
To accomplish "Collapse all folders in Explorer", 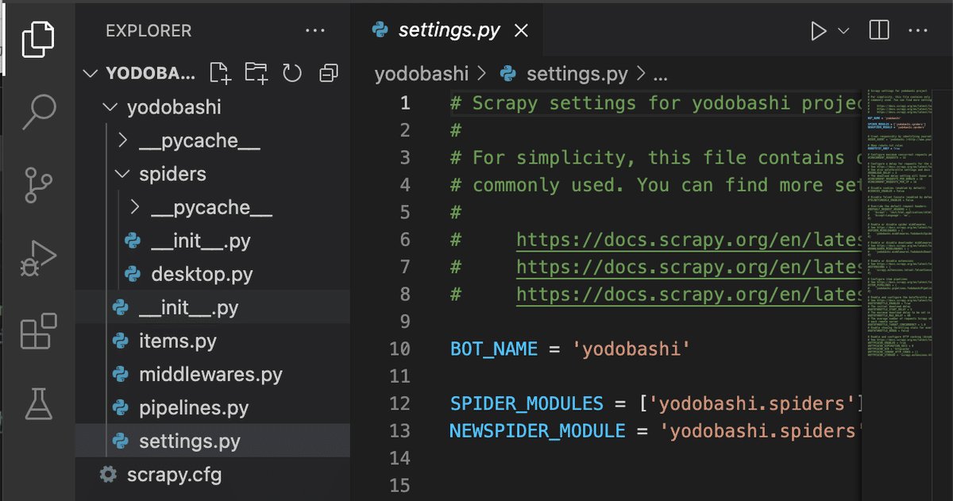I will point(328,74).
